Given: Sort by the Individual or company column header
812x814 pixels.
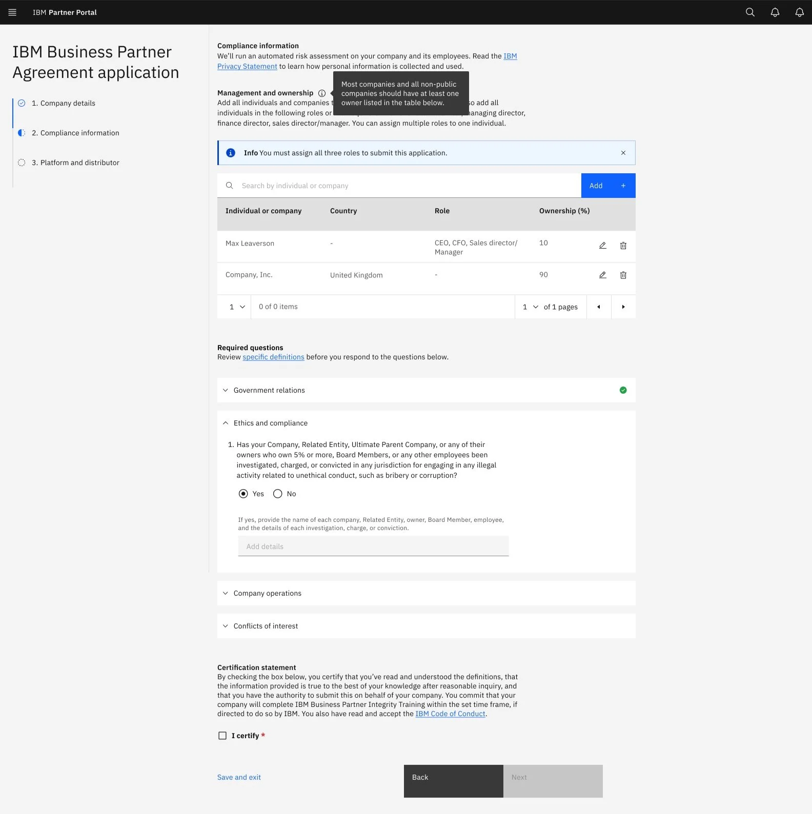Looking at the screenshot, I should pyautogui.click(x=263, y=211).
